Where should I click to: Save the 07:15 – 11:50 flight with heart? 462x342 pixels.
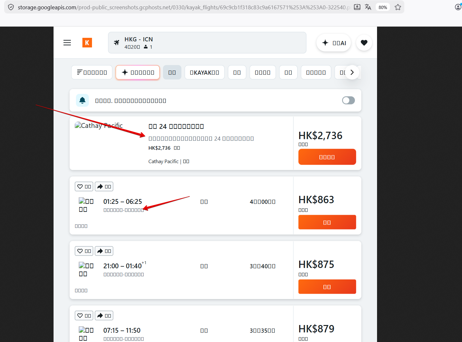[x=84, y=316]
